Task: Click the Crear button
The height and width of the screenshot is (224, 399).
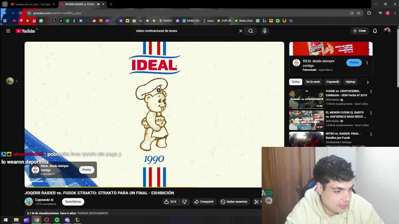Action: tap(359, 31)
